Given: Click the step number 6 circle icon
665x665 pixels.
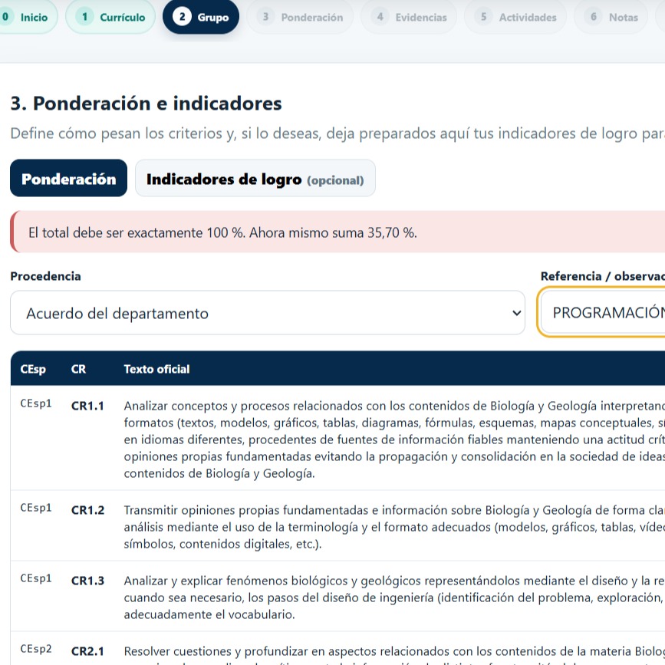Looking at the screenshot, I should [x=594, y=17].
